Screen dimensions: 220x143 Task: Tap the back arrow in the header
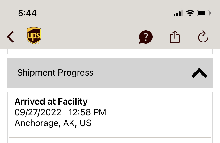10,37
